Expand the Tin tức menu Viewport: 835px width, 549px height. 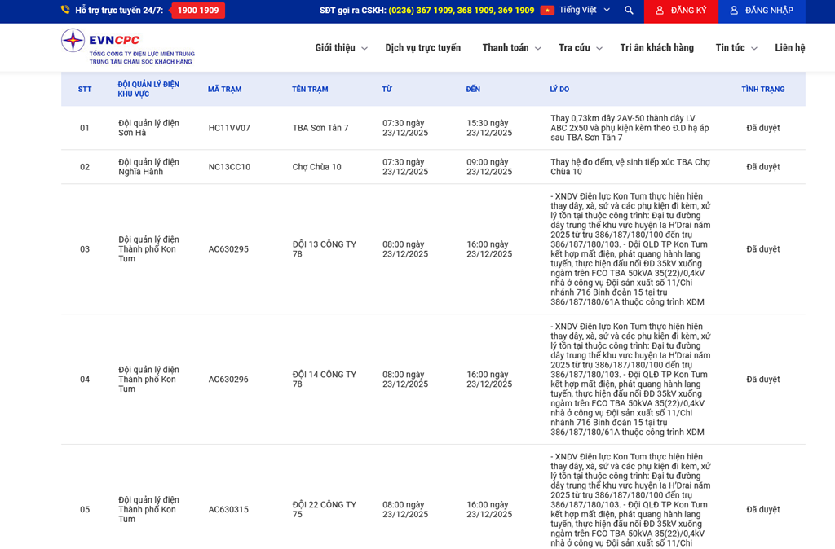point(736,48)
